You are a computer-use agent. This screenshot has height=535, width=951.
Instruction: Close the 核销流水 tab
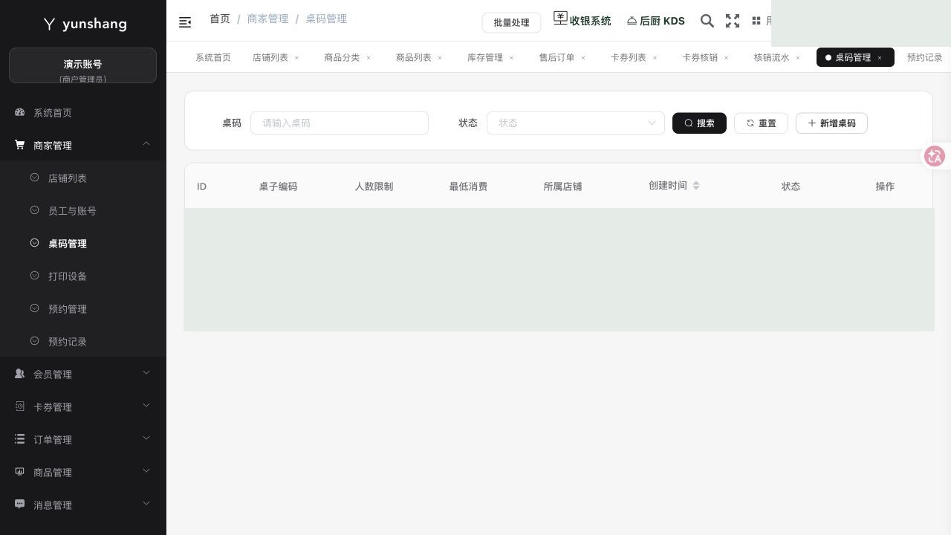[798, 57]
